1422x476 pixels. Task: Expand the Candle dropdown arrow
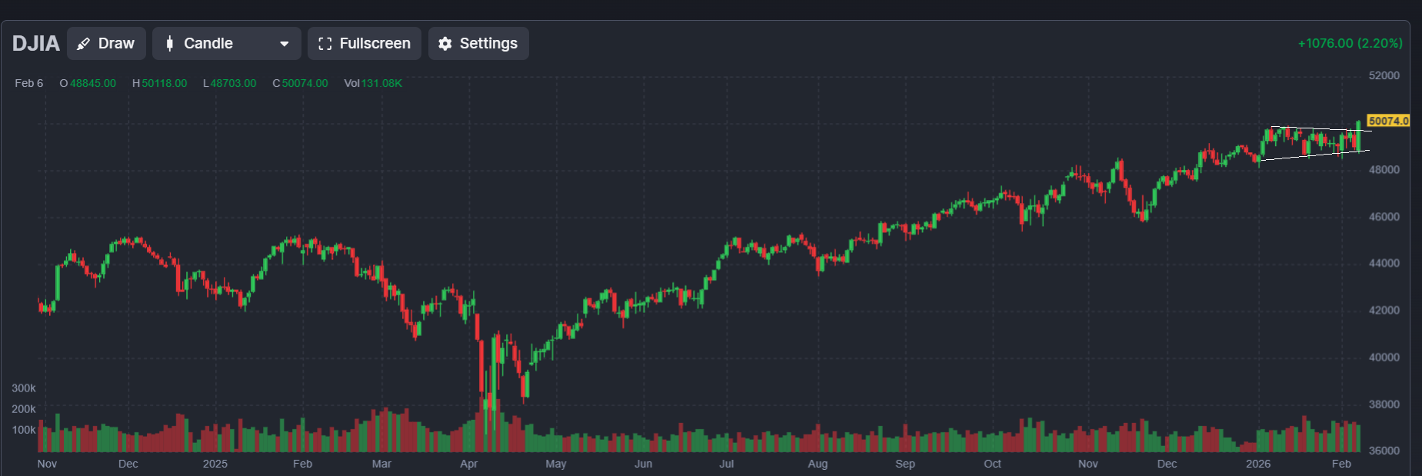click(285, 44)
